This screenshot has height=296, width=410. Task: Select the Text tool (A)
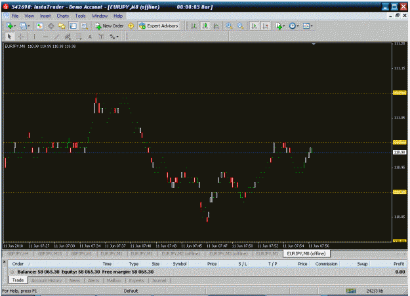90,37
